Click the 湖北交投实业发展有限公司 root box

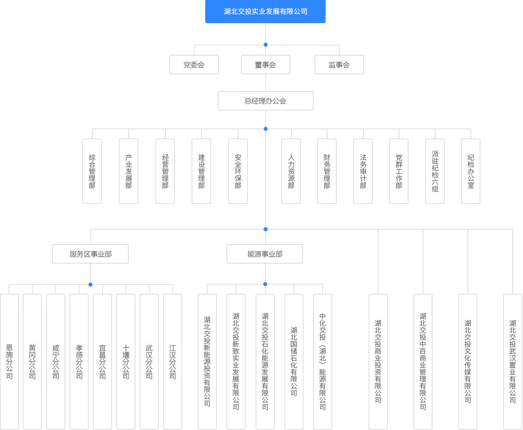point(265,11)
